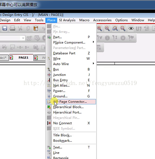Choose No Connect from the menu

point(71,123)
